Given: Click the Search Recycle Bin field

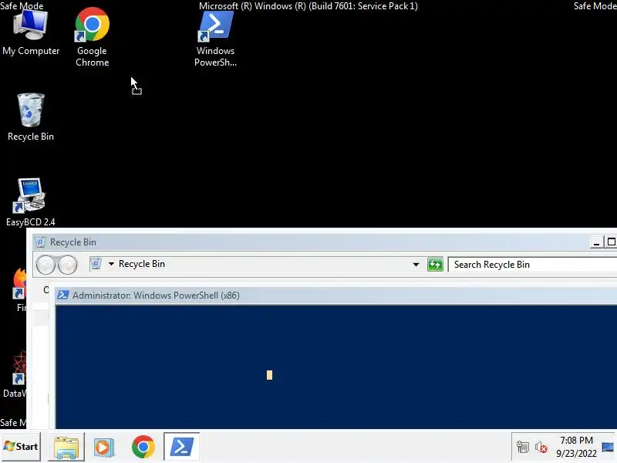Looking at the screenshot, I should click(532, 265).
